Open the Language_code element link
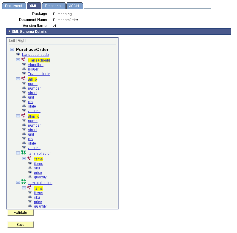This screenshot has width=237, height=233. pos(35,55)
